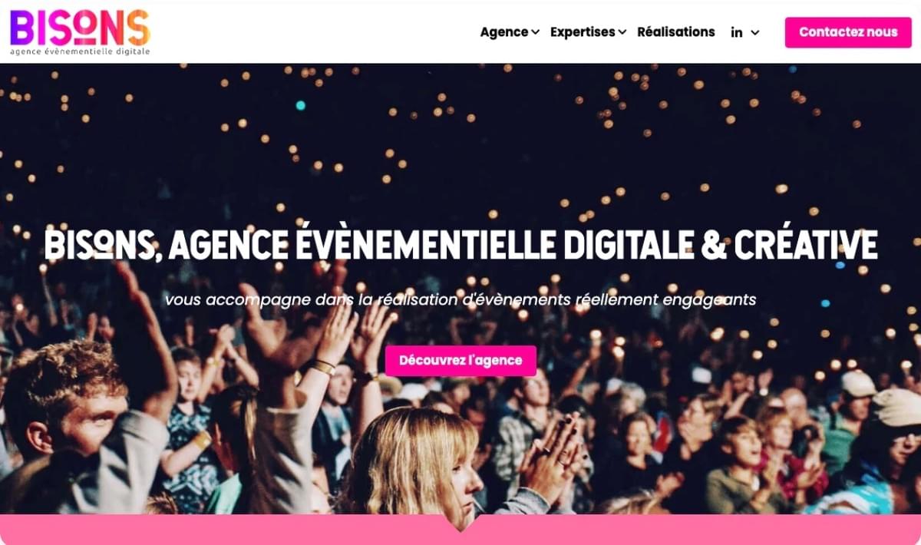The image size is (921, 545).
Task: Click the hero headline "Agence évènementielle digitale & créative"
Action: [x=523, y=246]
